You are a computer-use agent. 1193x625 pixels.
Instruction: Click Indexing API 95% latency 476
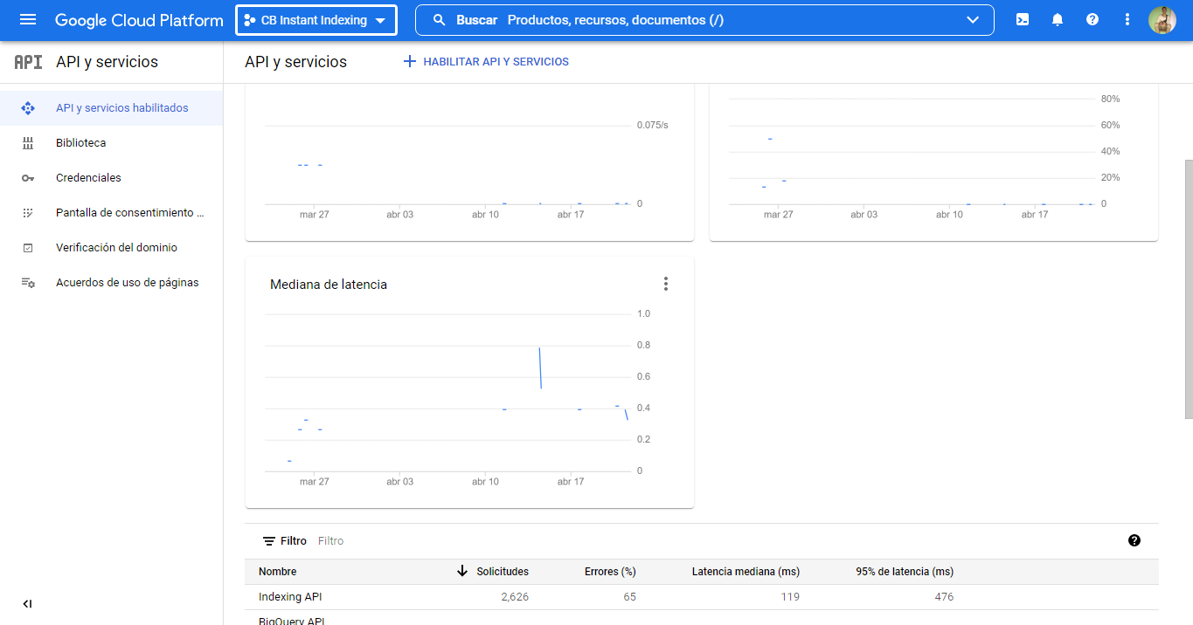coord(944,597)
